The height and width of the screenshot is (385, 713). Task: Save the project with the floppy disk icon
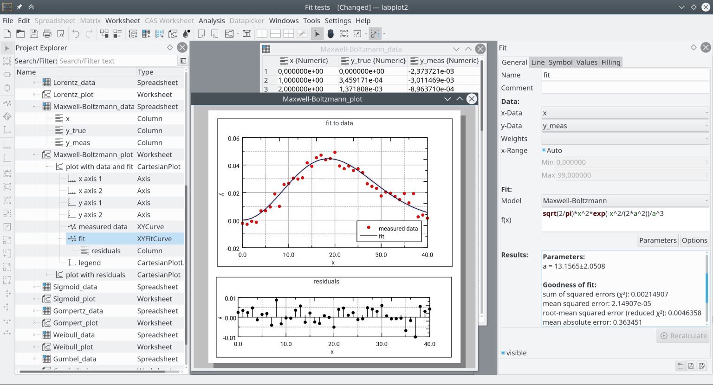tap(33, 33)
